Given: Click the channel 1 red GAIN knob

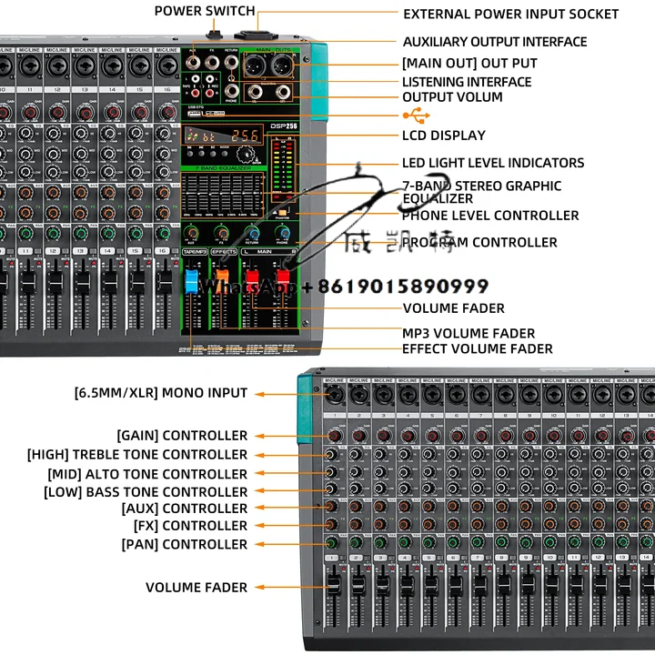Looking at the screenshot, I should 334,436.
